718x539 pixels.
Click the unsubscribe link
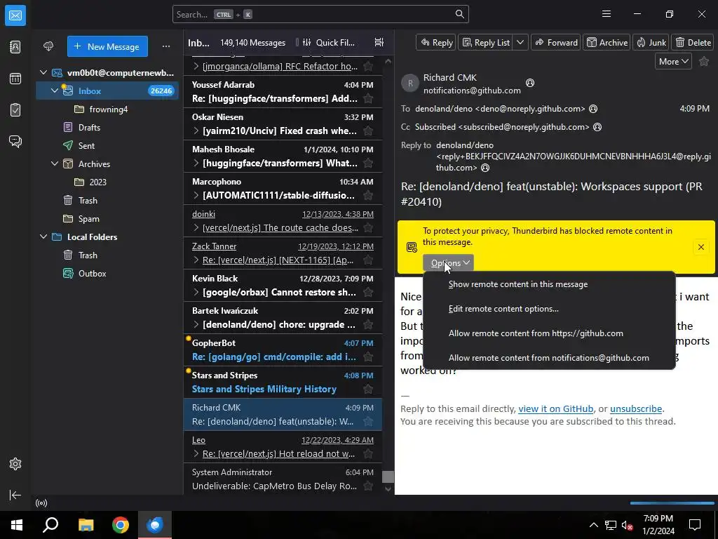tap(636, 409)
